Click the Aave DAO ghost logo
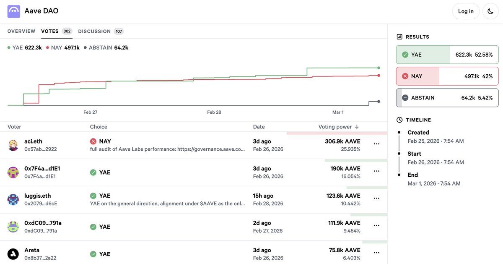The width and height of the screenshot is (503, 264). point(14,11)
